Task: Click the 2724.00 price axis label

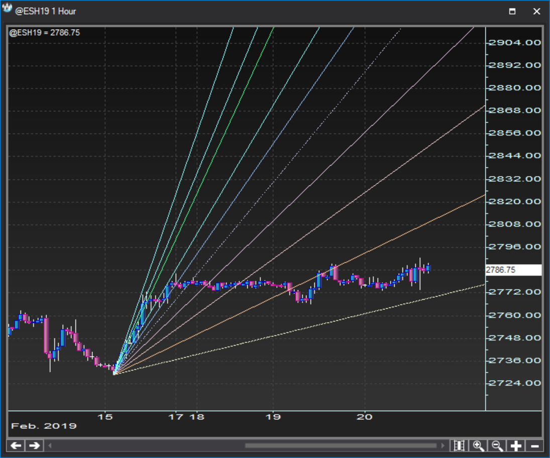Action: coord(514,383)
